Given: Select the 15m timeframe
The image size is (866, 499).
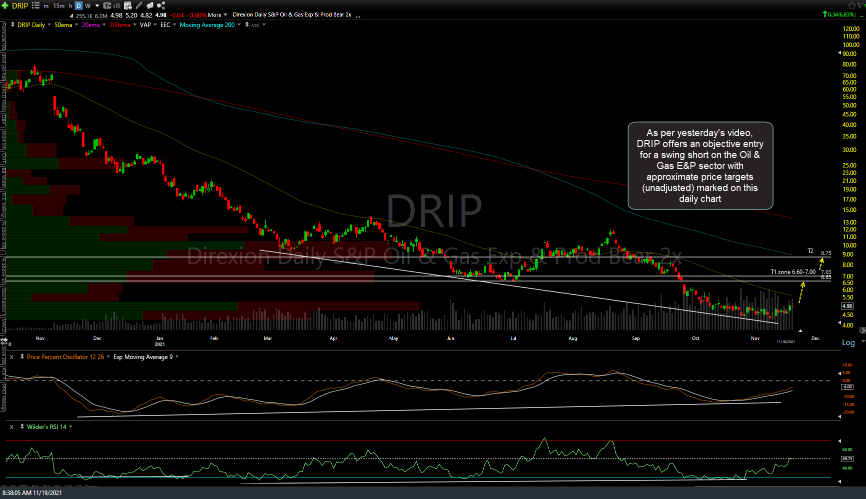Looking at the screenshot, I should [x=59, y=5].
